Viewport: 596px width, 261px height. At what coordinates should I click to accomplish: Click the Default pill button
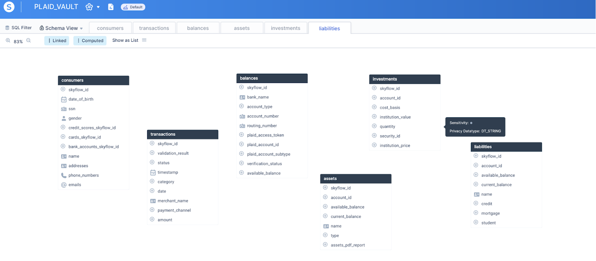coord(133,7)
